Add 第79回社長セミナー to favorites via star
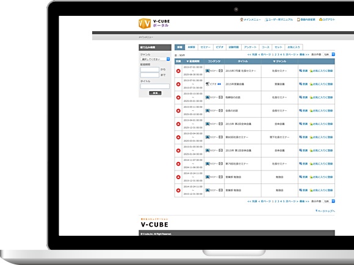 click(x=321, y=164)
